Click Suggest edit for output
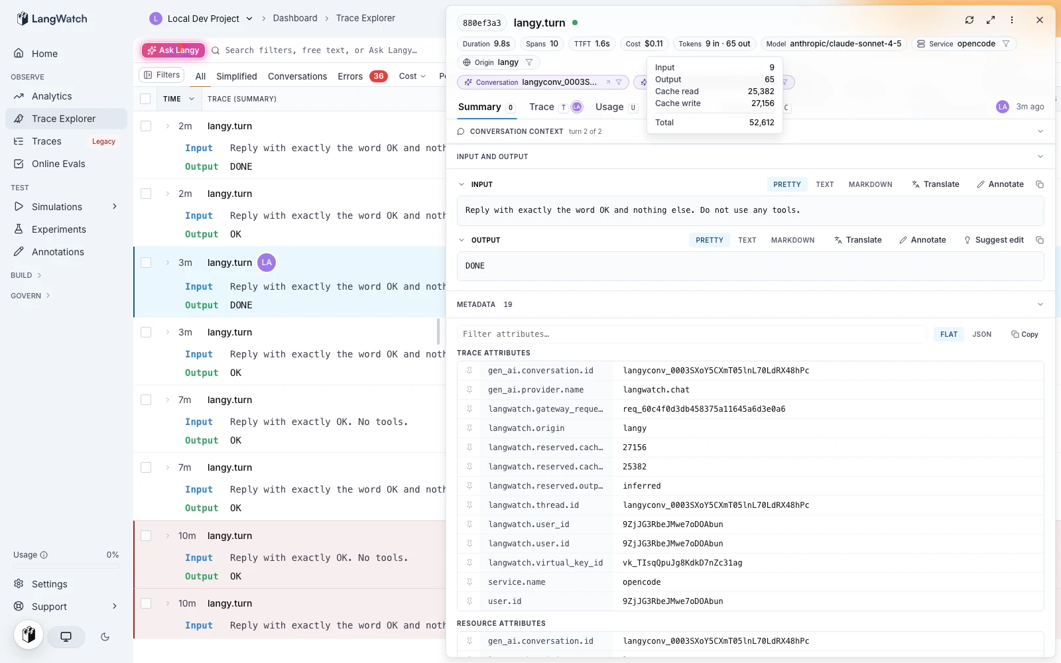The width and height of the screenshot is (1061, 663). click(x=993, y=240)
